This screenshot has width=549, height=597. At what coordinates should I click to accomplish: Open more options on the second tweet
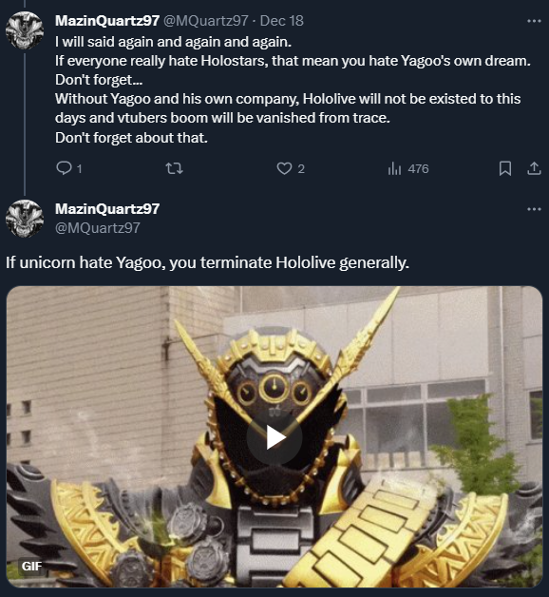tap(534, 209)
